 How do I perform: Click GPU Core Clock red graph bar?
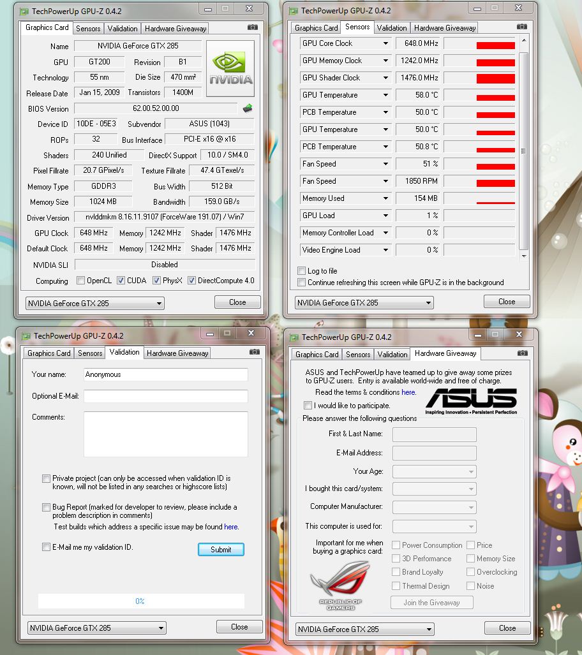tap(495, 45)
